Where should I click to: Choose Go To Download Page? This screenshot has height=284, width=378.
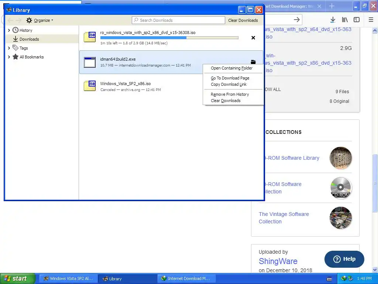coord(230,78)
